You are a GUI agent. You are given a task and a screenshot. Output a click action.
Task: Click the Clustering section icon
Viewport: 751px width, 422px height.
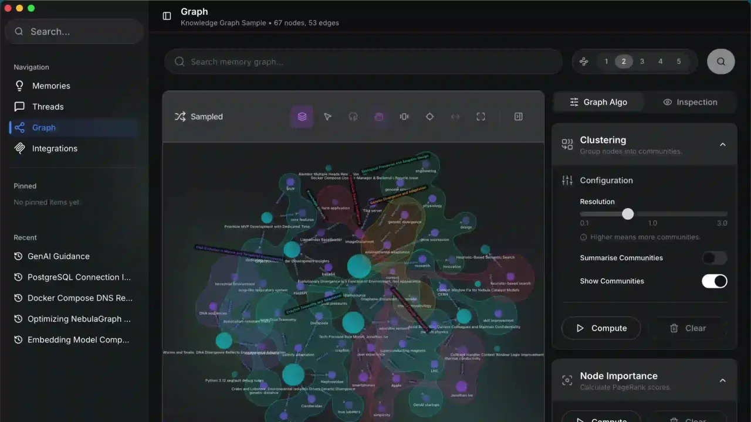567,144
